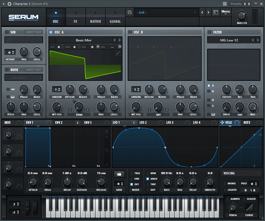
Task: Click the MASTER volume knob
Action: pyautogui.click(x=242, y=15)
